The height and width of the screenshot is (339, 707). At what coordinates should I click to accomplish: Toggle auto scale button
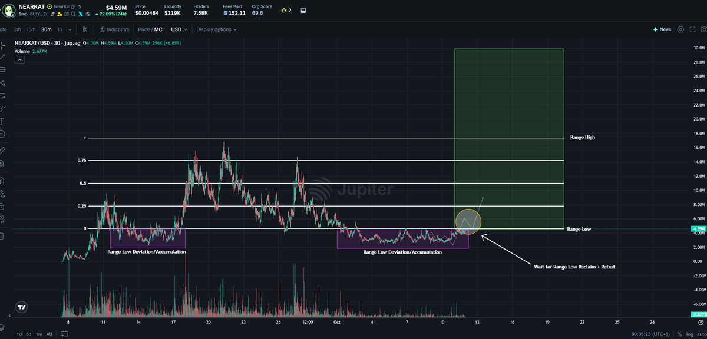(x=701, y=334)
